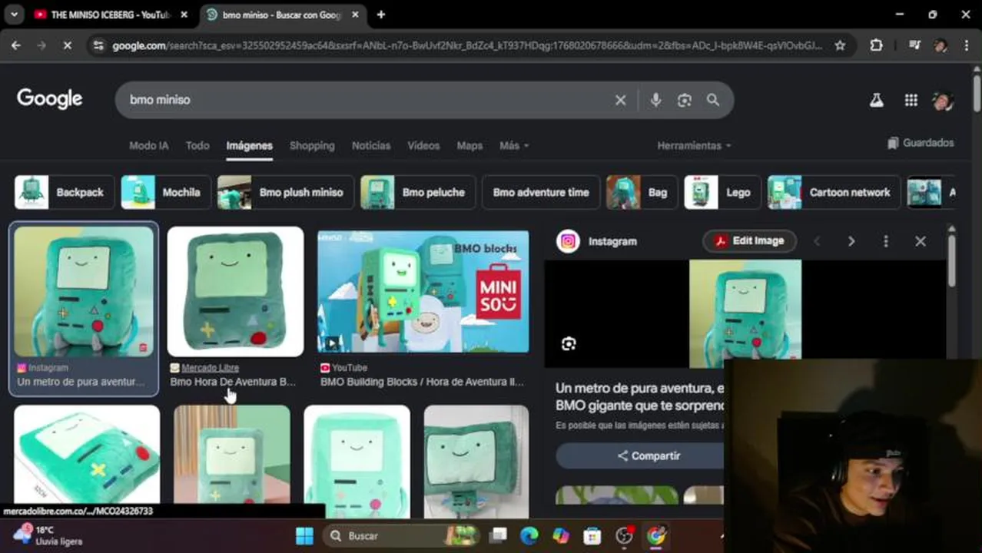Open Microsoft Store from taskbar

pos(592,535)
